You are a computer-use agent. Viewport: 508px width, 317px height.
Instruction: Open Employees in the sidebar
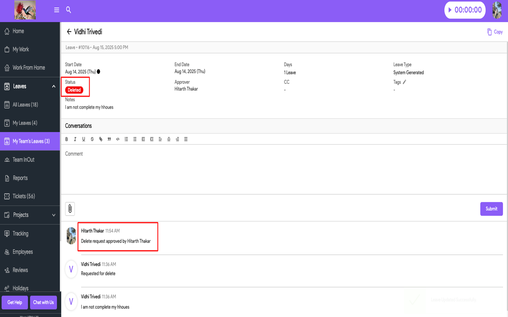tap(30, 252)
